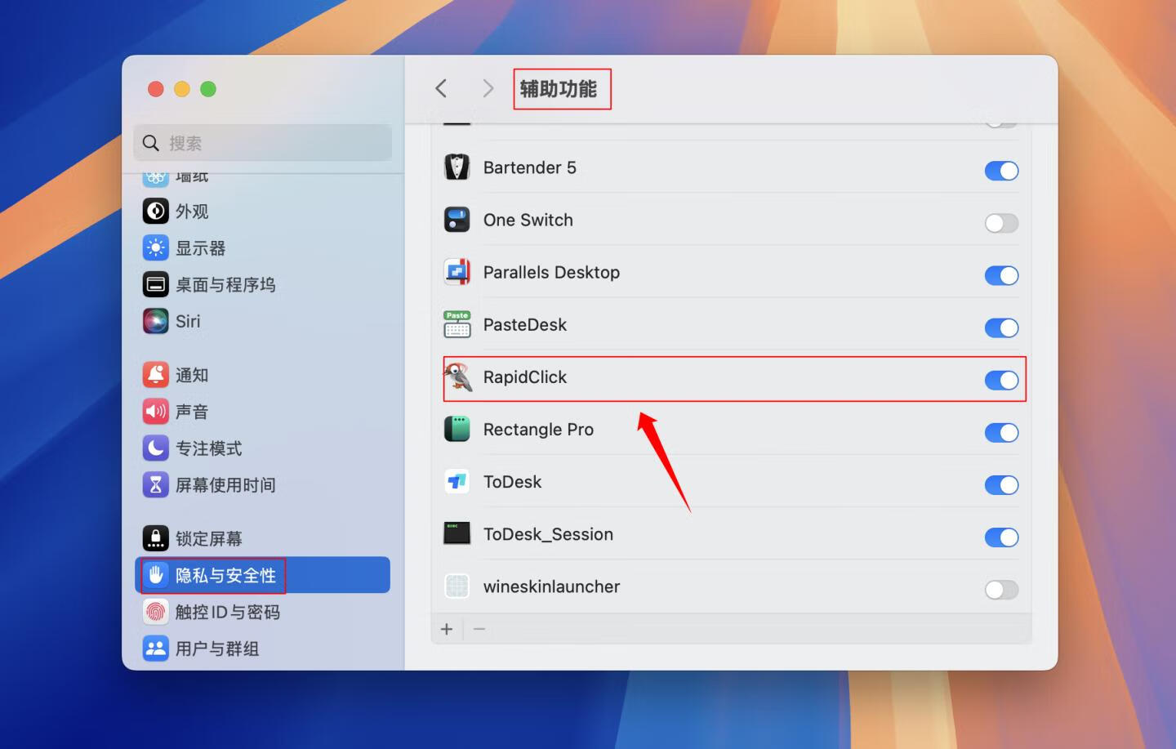Viewport: 1176px width, 749px height.
Task: Click the 锁定屏幕 lock icon
Action: (x=155, y=538)
